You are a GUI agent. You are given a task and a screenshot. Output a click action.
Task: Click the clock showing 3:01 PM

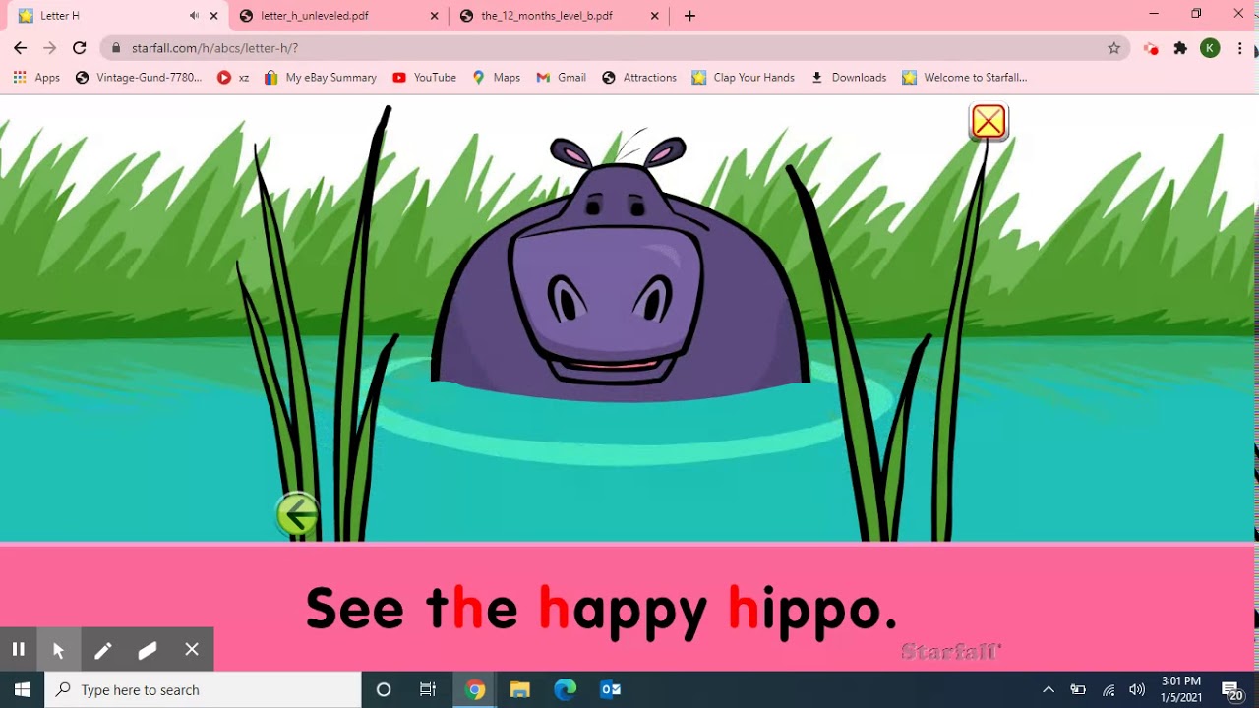1181,689
